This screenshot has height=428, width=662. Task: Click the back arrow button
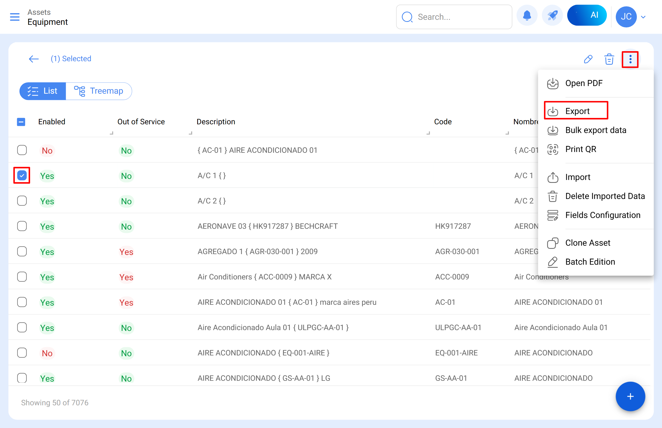[33, 59]
